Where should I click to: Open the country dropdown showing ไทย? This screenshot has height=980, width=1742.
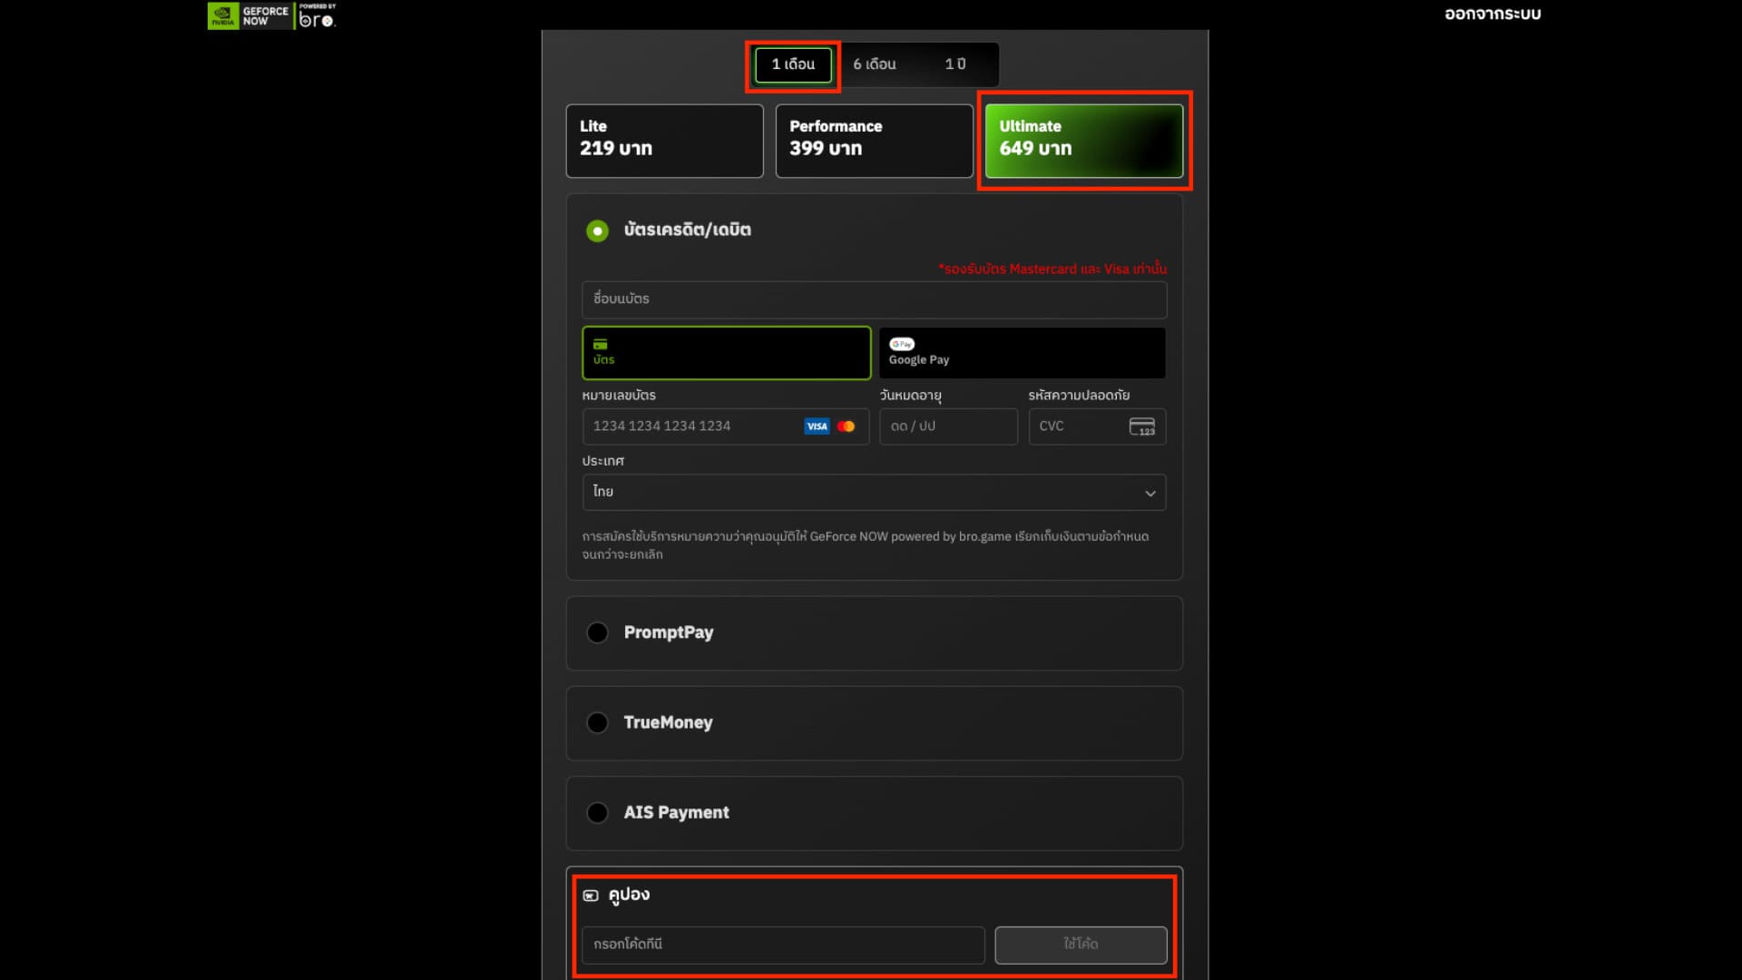click(x=874, y=492)
